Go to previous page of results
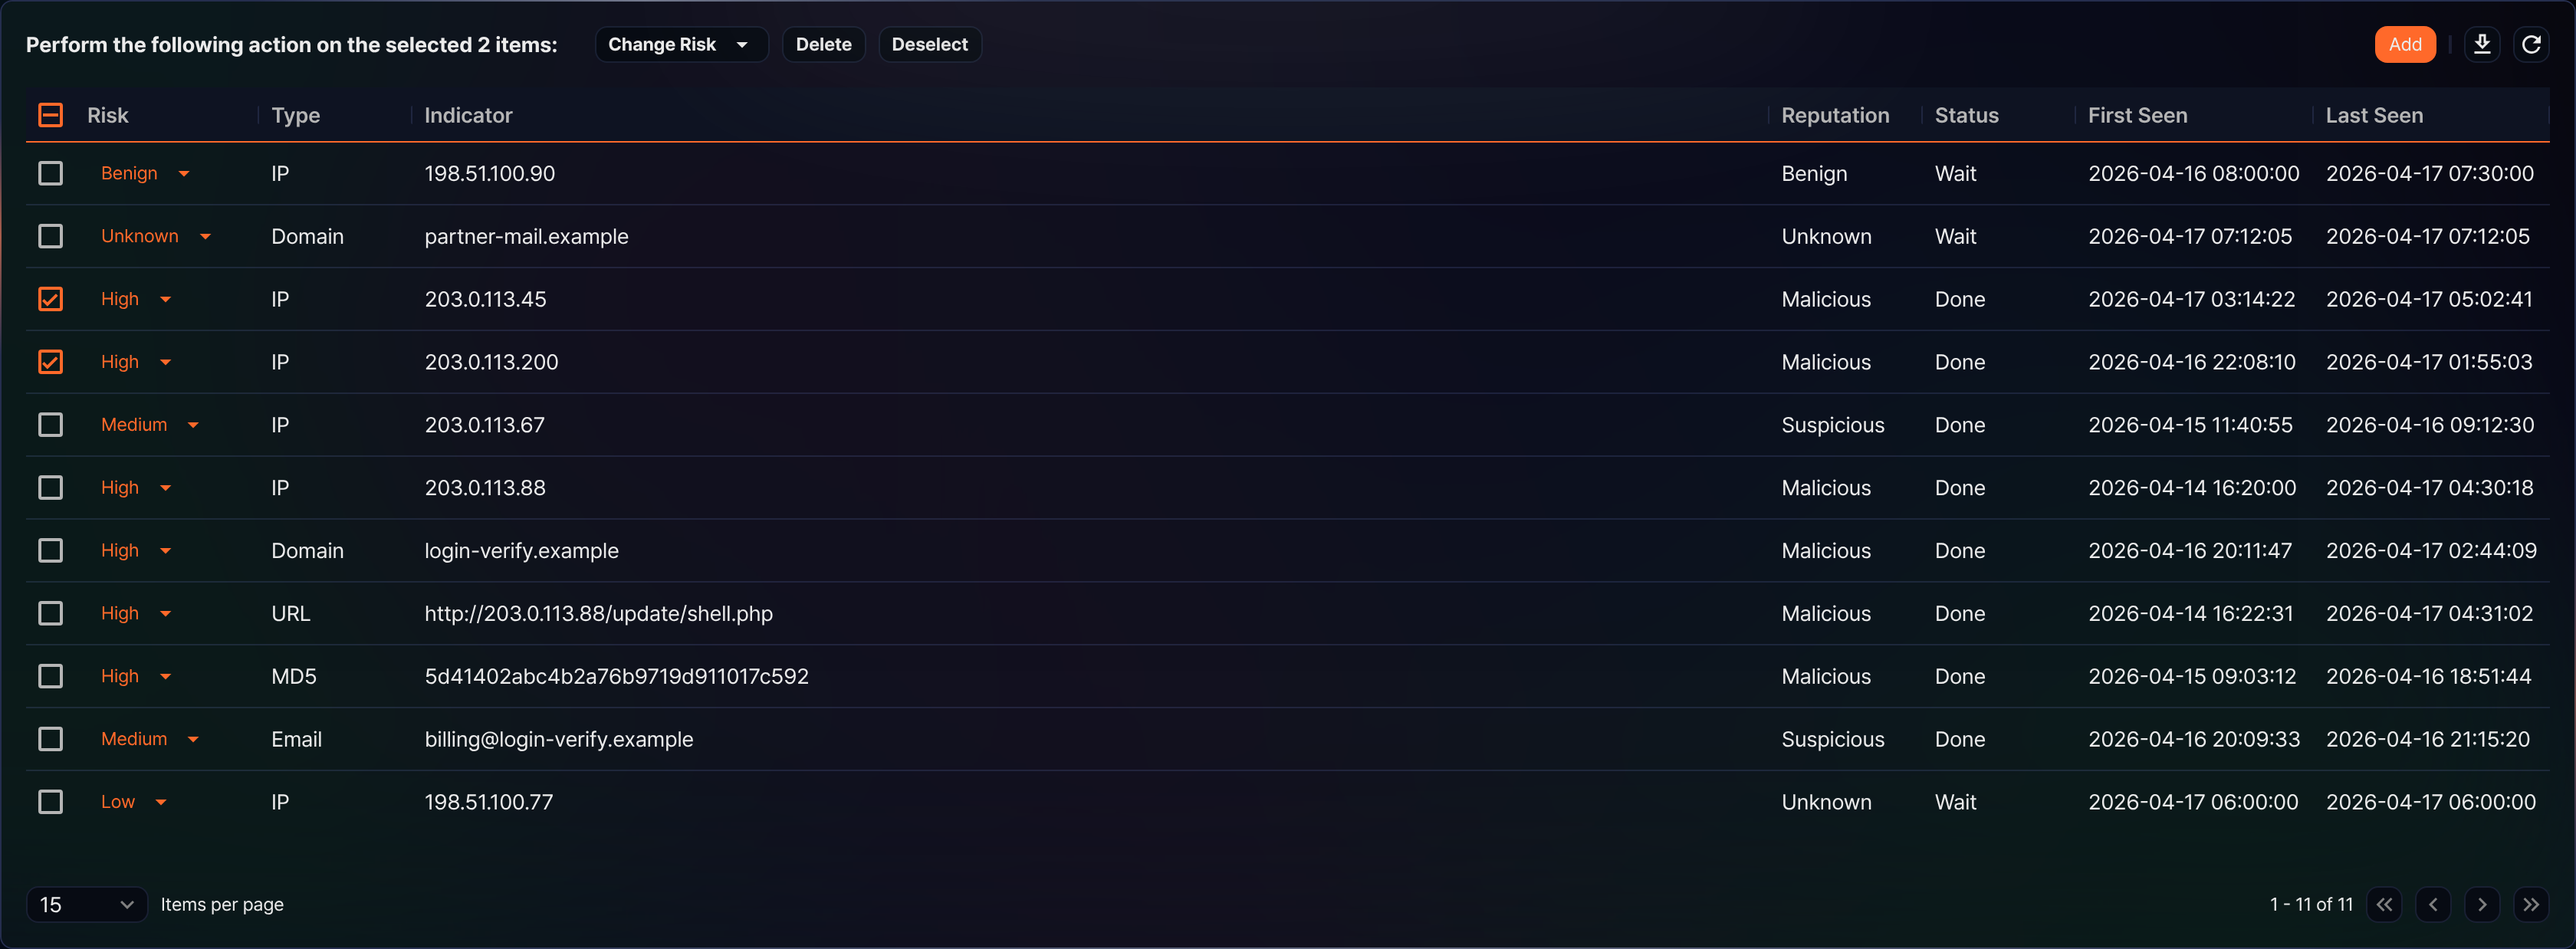 pos(2433,904)
